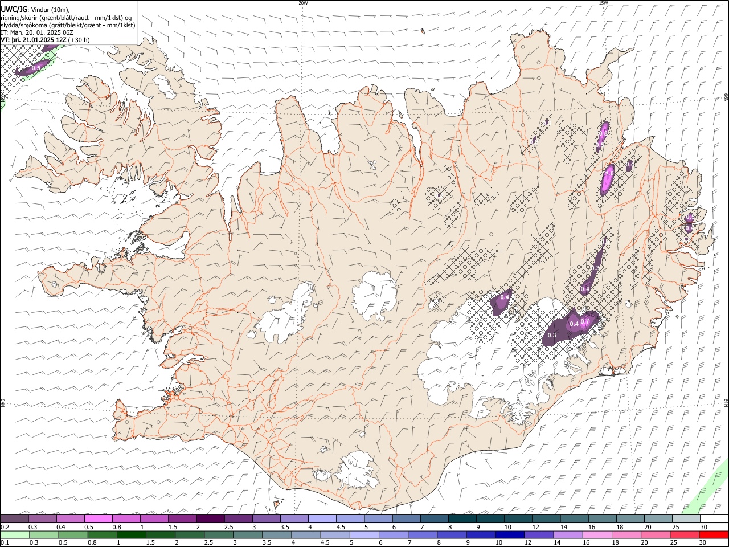Click the 'IT: Mán. 20. 01. 2025 06Z' line

tap(36, 32)
